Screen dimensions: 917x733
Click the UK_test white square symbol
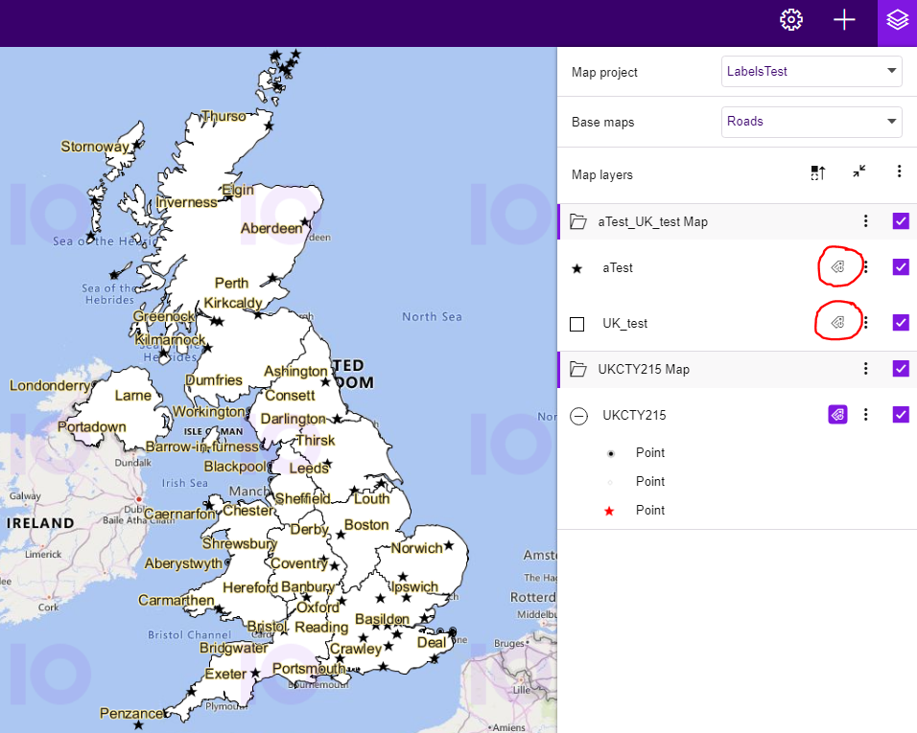[577, 324]
